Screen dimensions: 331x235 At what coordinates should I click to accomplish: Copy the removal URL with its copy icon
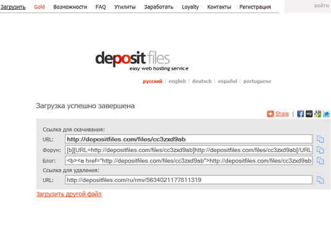(321, 180)
